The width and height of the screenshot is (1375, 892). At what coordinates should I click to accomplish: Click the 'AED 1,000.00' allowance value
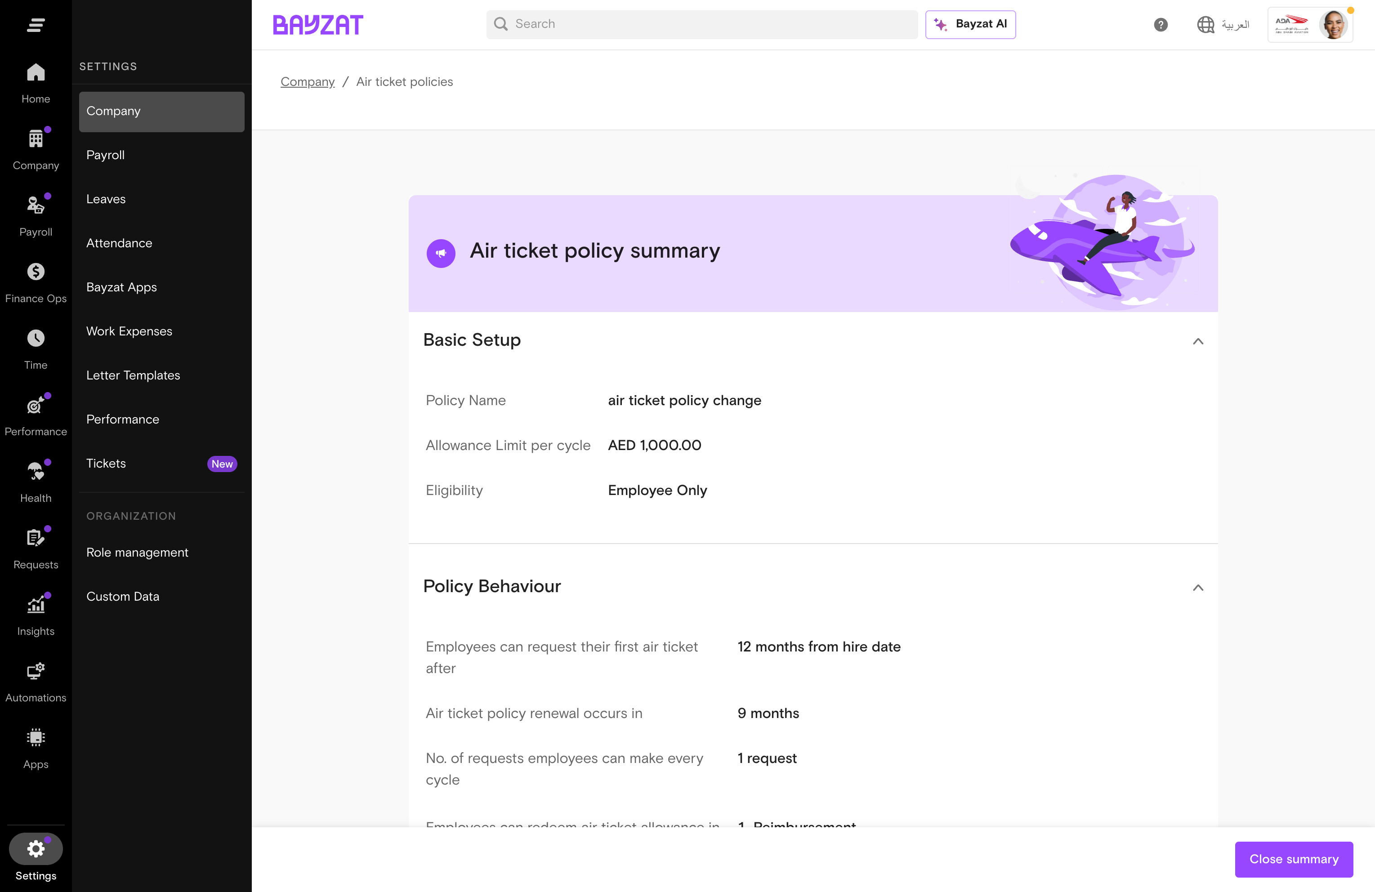[654, 445]
